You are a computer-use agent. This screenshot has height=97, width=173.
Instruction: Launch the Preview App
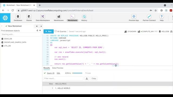[134, 18]
